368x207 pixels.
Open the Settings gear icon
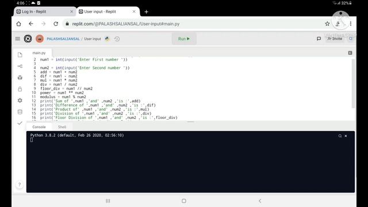20,101
